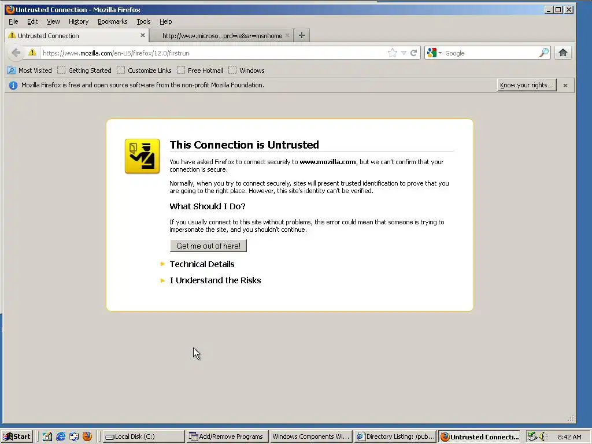The width and height of the screenshot is (592, 444).
Task: Launch Internet Explorer from quick launch
Action: pos(60,436)
